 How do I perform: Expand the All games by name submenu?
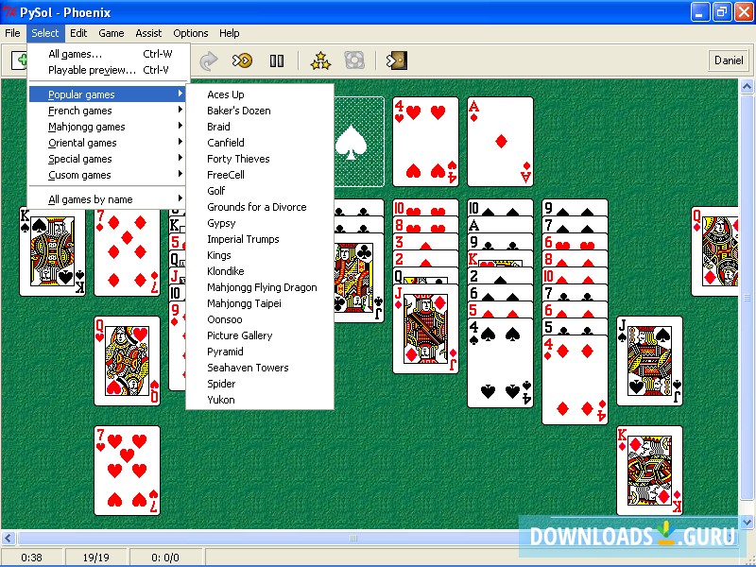click(x=107, y=199)
